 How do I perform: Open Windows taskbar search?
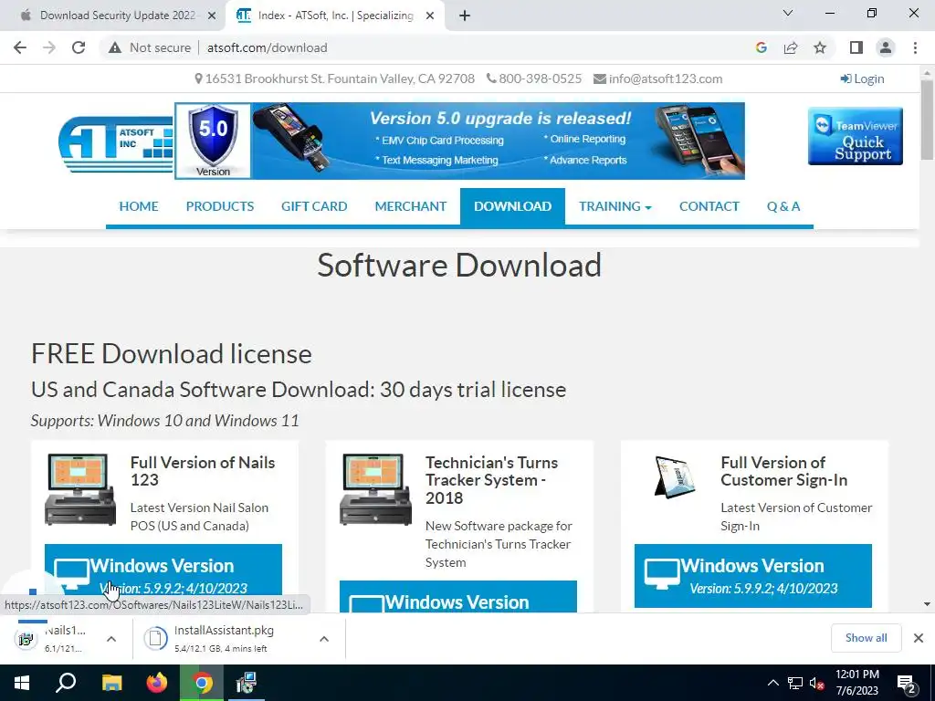point(66,683)
